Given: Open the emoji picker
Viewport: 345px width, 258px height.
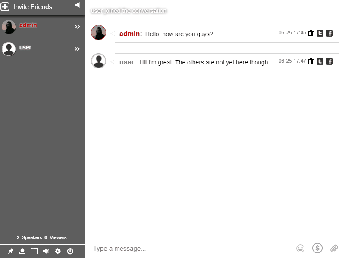Looking at the screenshot, I should pyautogui.click(x=300, y=248).
